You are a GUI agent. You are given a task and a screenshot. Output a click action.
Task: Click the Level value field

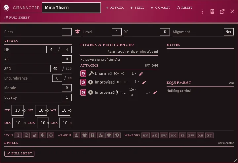[117, 32]
